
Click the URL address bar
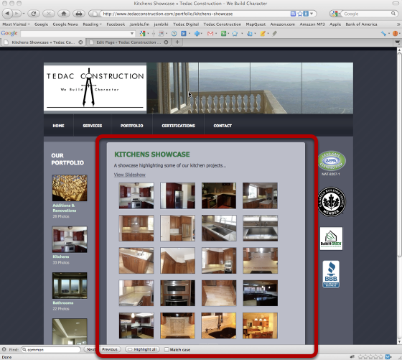click(195, 14)
